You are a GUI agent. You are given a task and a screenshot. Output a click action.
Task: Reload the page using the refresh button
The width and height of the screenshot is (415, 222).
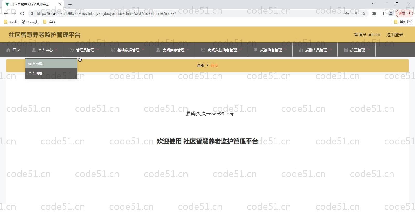click(22, 13)
